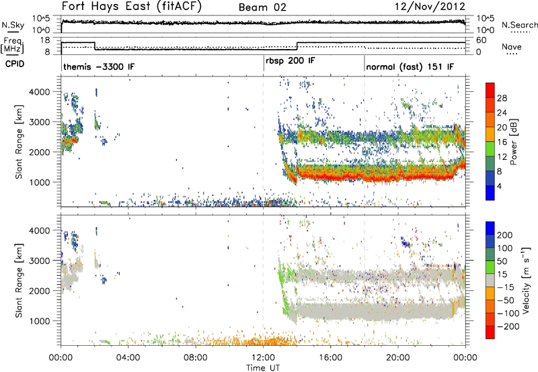The width and height of the screenshot is (538, 372).
Task: Click the "-100" velocity colorbar value
Action: (508, 313)
